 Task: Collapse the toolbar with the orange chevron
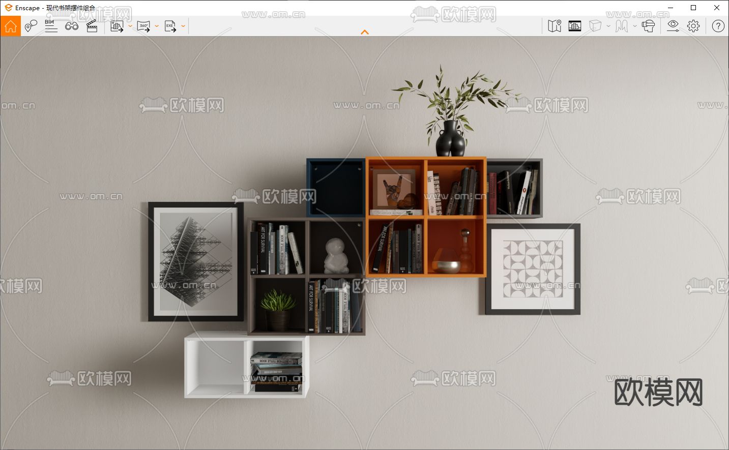pyautogui.click(x=364, y=32)
